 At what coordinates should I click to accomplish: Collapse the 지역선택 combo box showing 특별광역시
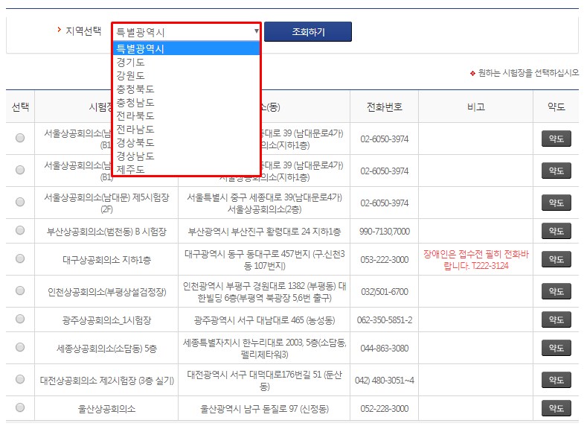[187, 32]
